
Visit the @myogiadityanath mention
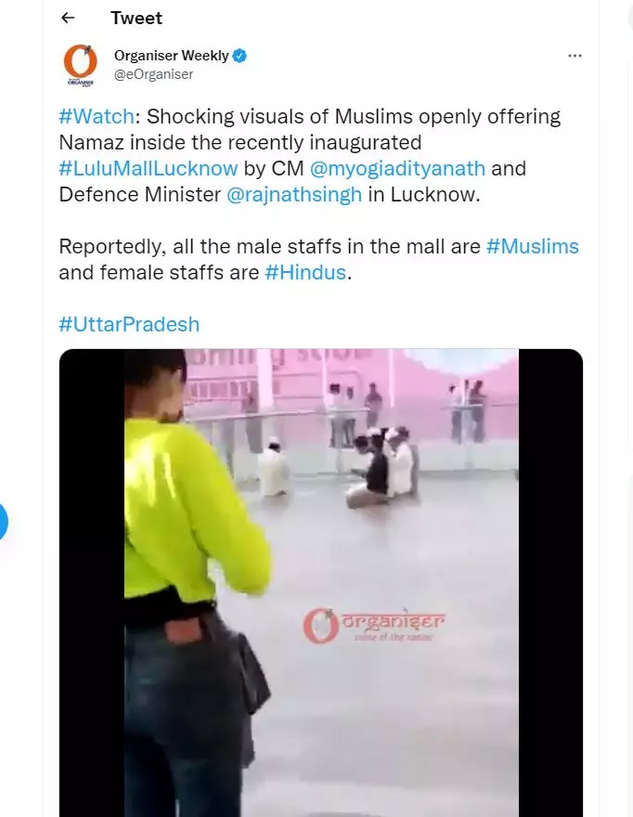tap(397, 168)
